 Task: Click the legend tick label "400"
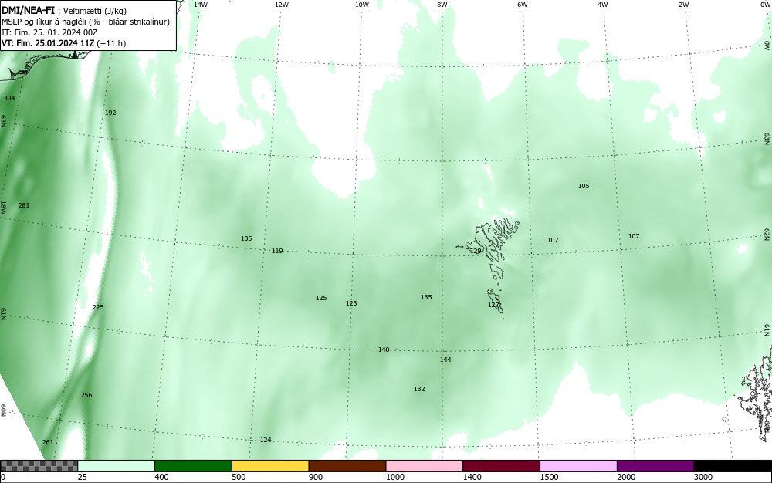161,477
